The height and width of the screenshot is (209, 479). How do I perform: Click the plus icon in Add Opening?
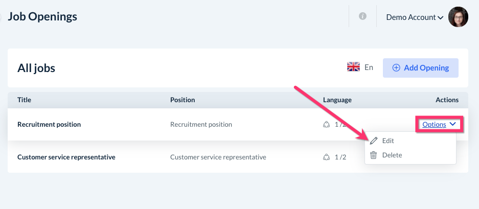396,67
